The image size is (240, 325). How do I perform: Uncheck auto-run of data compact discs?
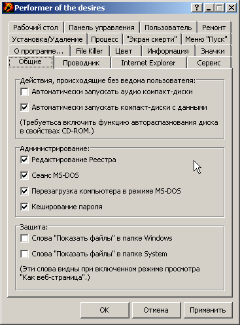[x=24, y=107]
